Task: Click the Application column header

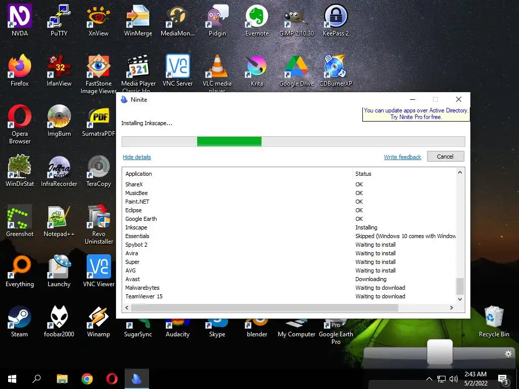Action: (x=237, y=174)
